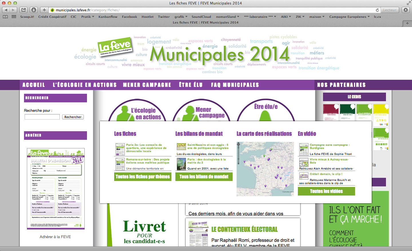
Task: Open ÊTRE ÉLU menu
Action: point(191,85)
